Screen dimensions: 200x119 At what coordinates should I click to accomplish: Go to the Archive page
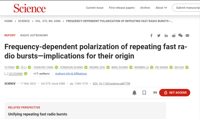pos(145,8)
